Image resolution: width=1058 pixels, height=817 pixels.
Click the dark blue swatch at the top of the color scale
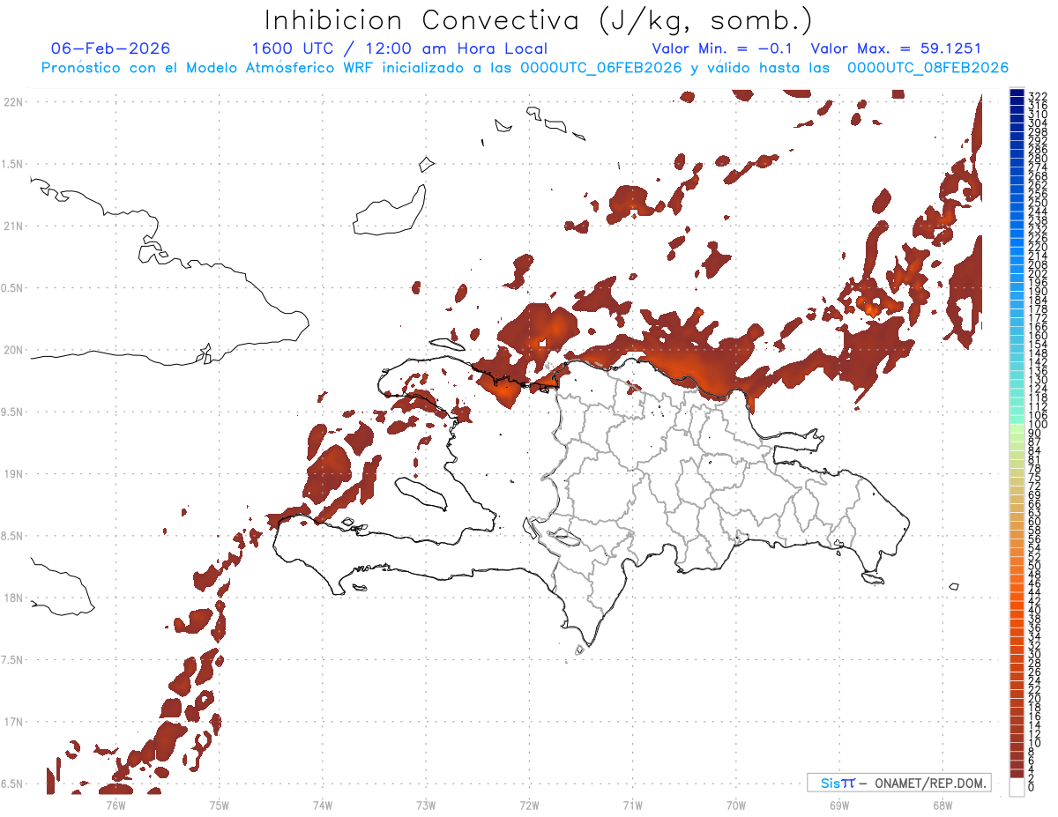coord(1017,93)
